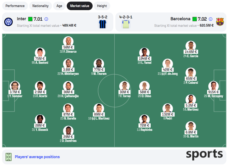Select the Market value tab
Viewport: 228px width, 165px height.
coord(79,6)
